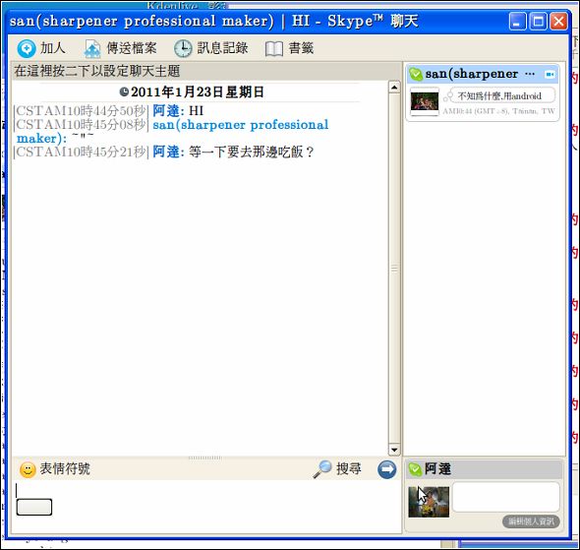Click the chat scrollbar thumb grip

click(394, 269)
